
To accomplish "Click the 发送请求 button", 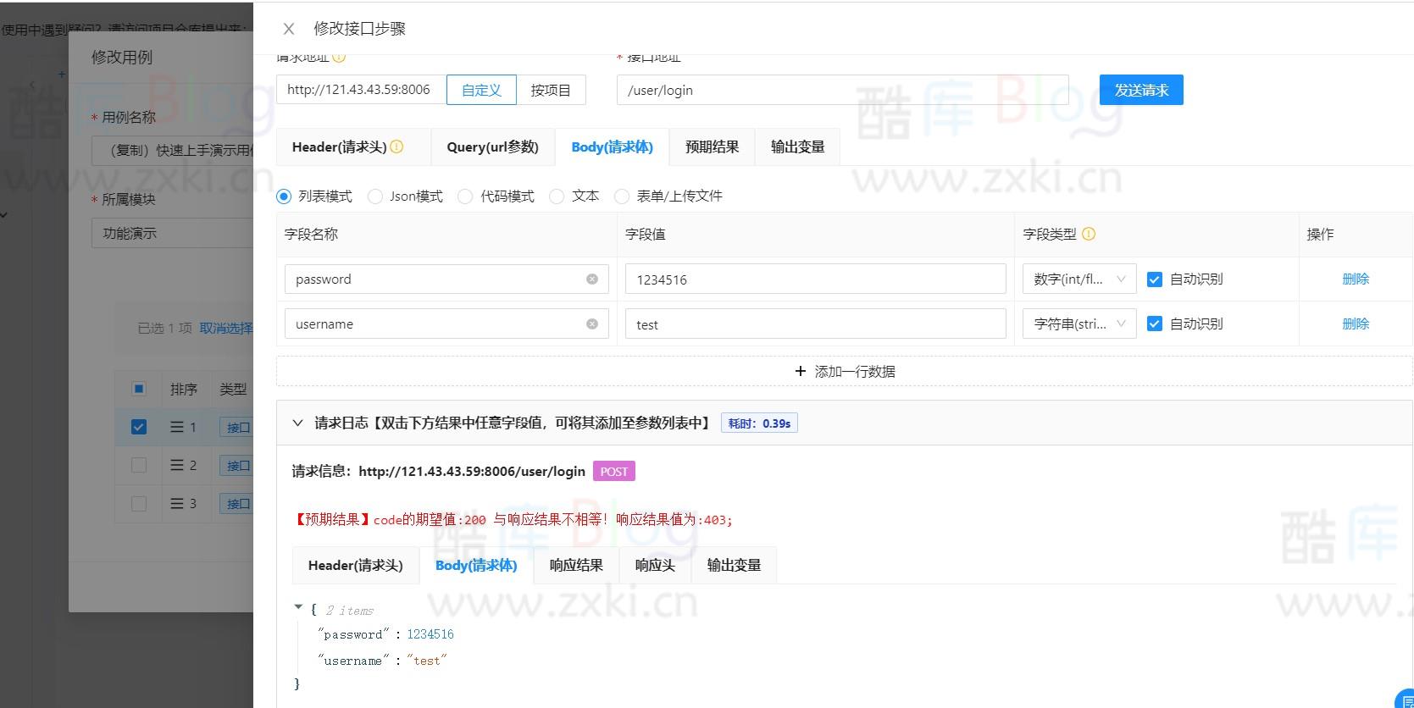I will click(1141, 90).
